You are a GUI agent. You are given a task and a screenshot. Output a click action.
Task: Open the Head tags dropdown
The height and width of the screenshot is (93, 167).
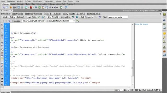tap(53, 7)
